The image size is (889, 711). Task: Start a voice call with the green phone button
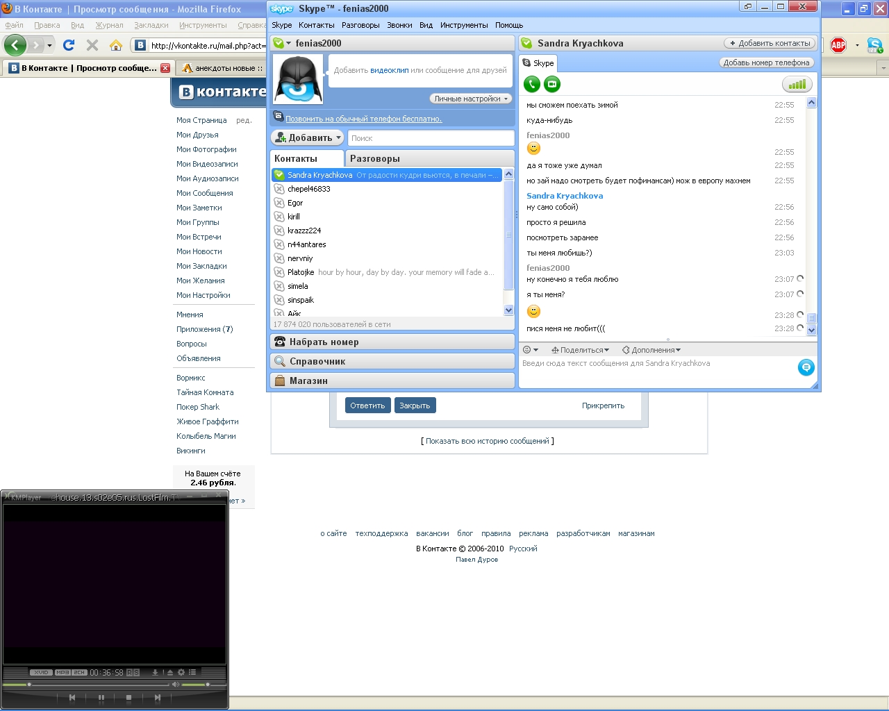point(532,84)
